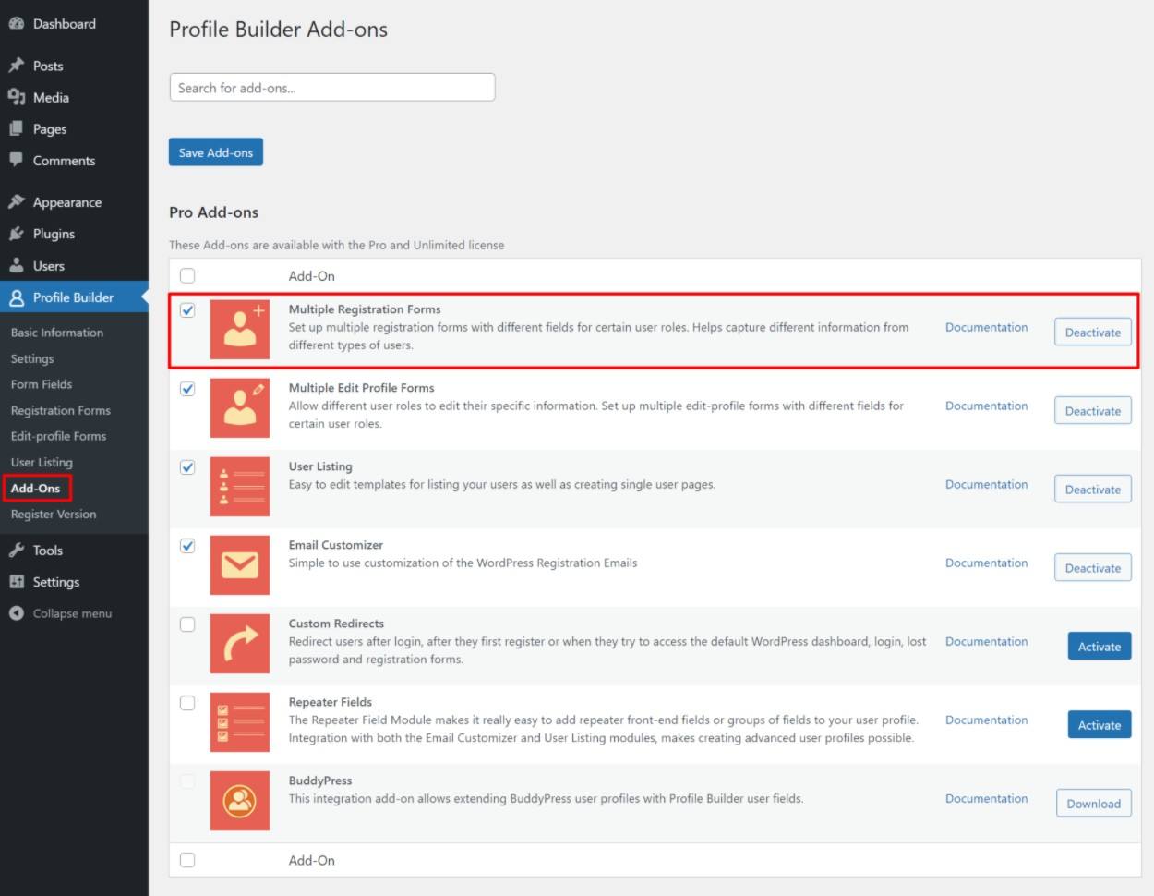Click the Save Add-ons button
The width and height of the screenshot is (1154, 896).
[215, 151]
